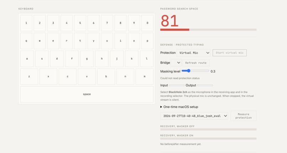The image size is (287, 153).
Task: Tap the 'q' key
Action: pyautogui.click(x=26, y=41)
